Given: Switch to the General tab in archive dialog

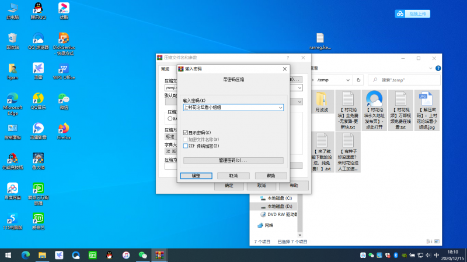Looking at the screenshot, I should pos(165,69).
